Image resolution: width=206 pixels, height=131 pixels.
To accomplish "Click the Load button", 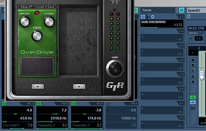I will [x=41, y=7].
